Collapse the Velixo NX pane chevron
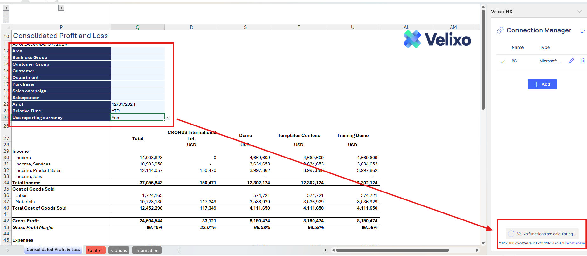The image size is (587, 256). tap(580, 12)
